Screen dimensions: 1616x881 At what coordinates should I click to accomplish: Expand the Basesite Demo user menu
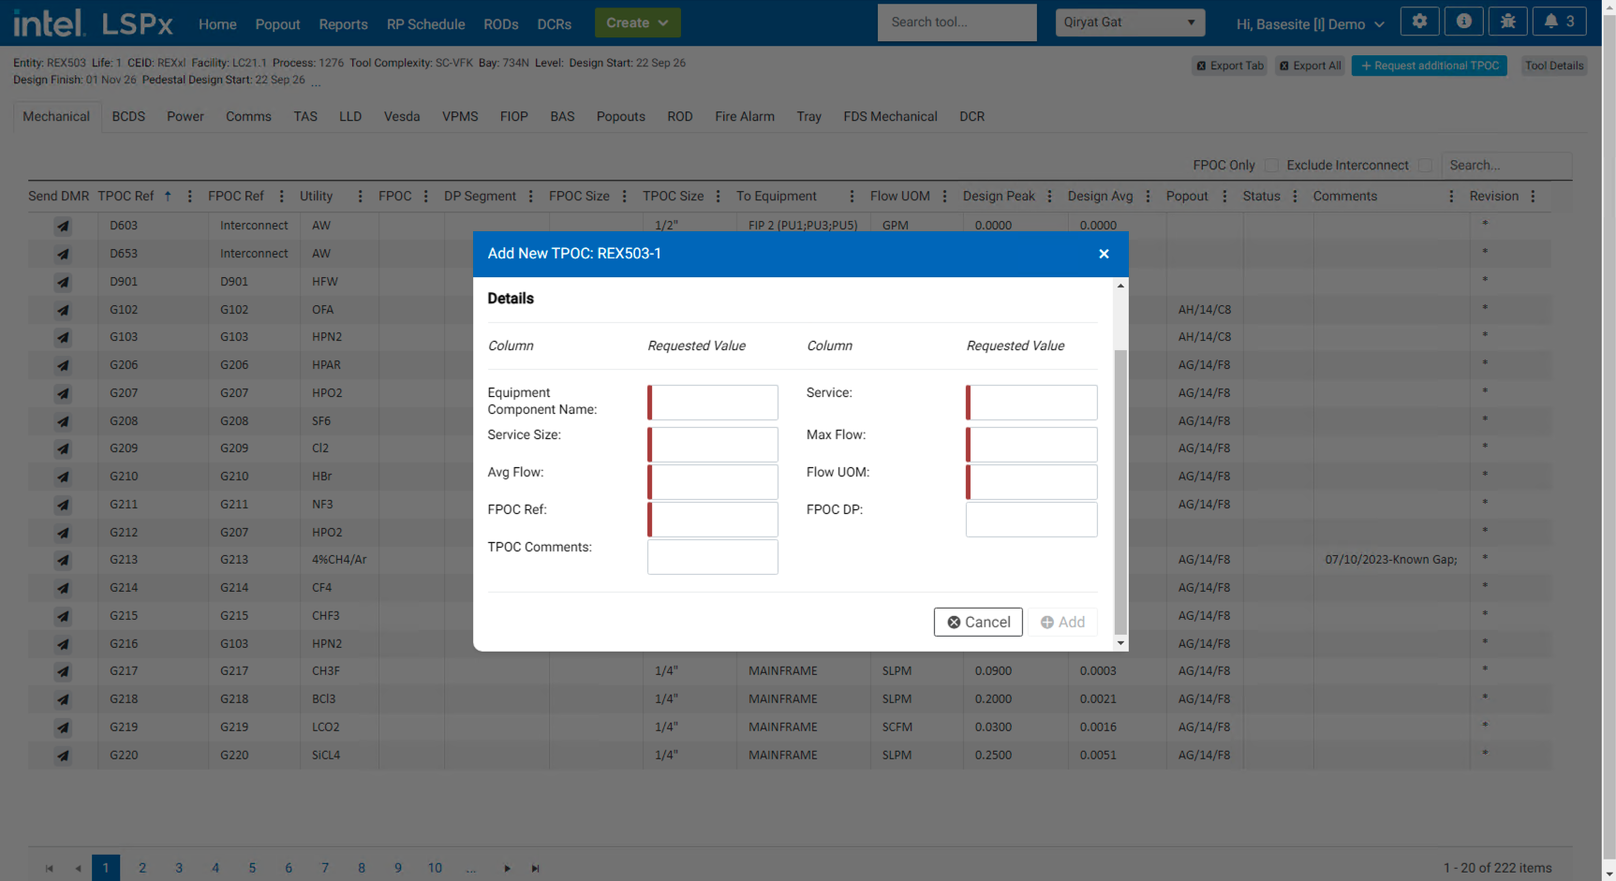point(1310,24)
